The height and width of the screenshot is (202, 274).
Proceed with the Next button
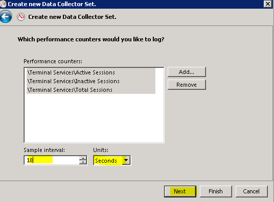(180, 191)
